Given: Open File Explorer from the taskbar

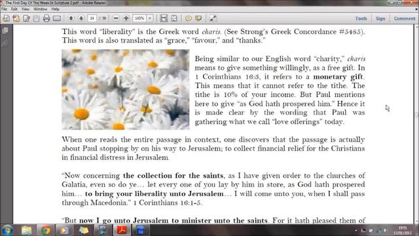Looking at the screenshot, I should pos(26,230).
